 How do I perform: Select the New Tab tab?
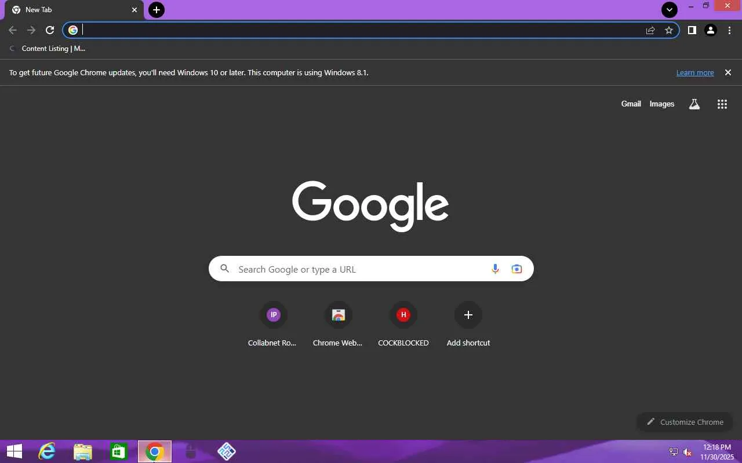(x=75, y=10)
